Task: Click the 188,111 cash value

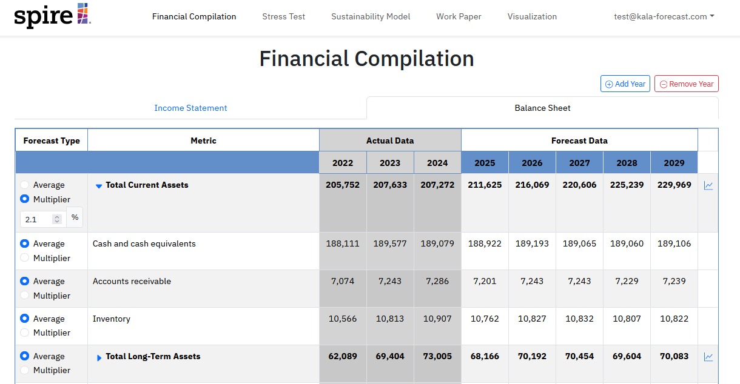Action: (343, 243)
